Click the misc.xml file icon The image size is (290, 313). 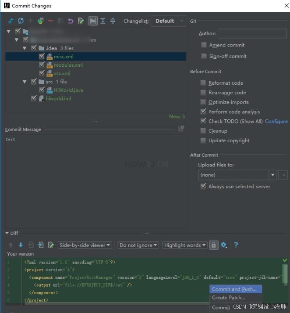tap(50, 57)
